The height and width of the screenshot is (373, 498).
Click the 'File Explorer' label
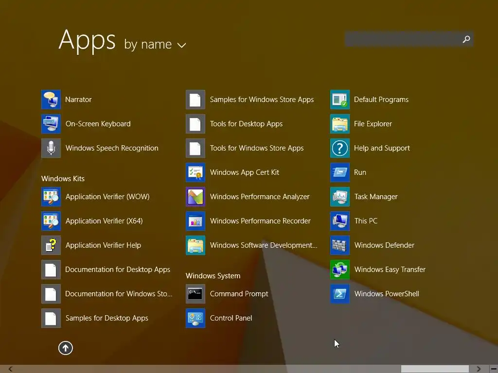coord(373,124)
